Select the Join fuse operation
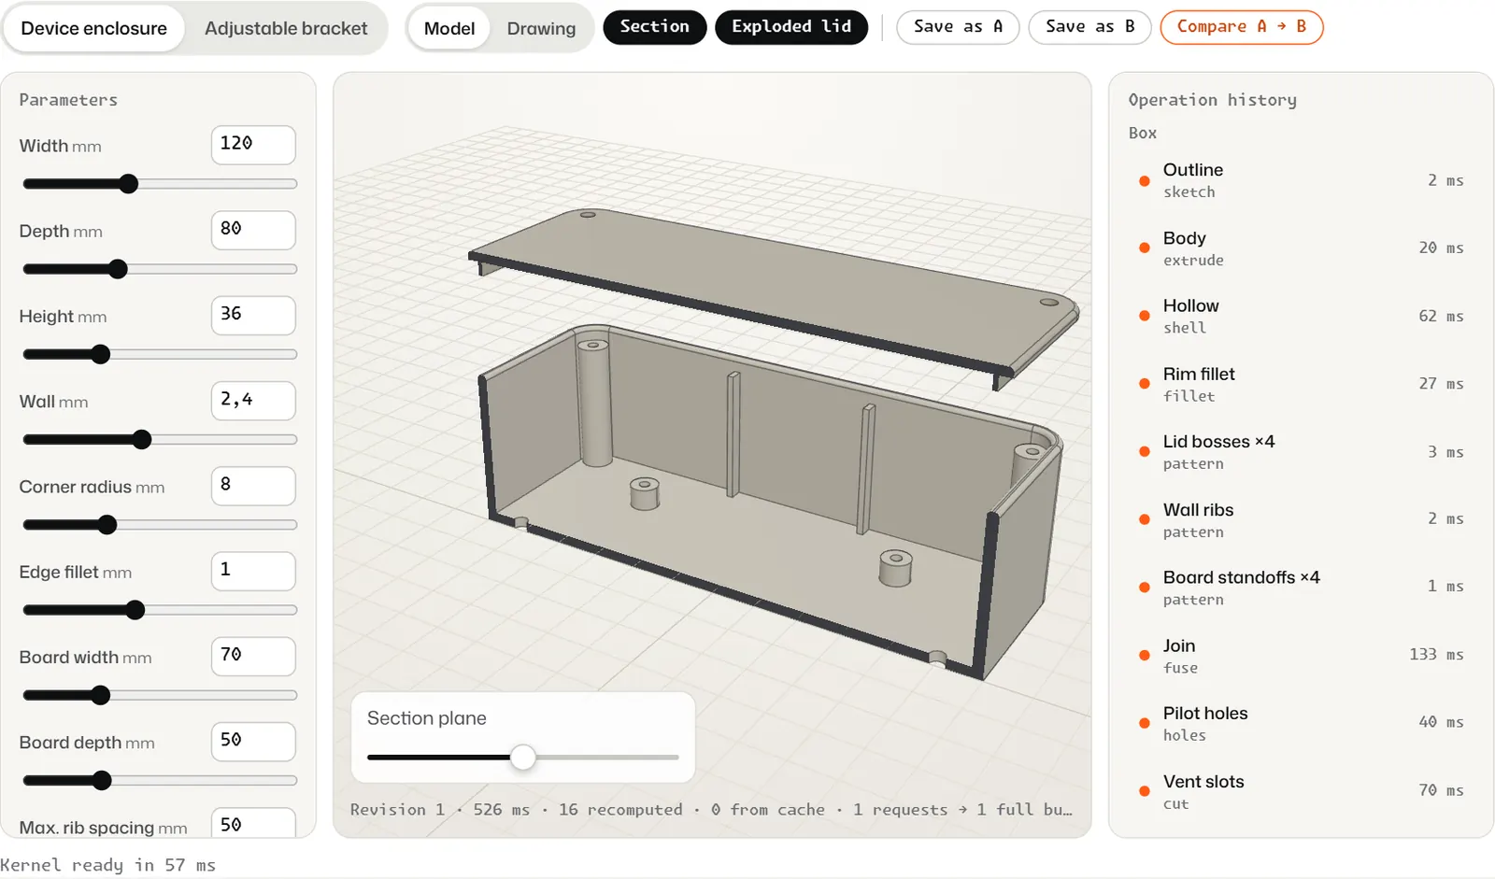Screen dimensions: 1495x879 (x=1301, y=656)
